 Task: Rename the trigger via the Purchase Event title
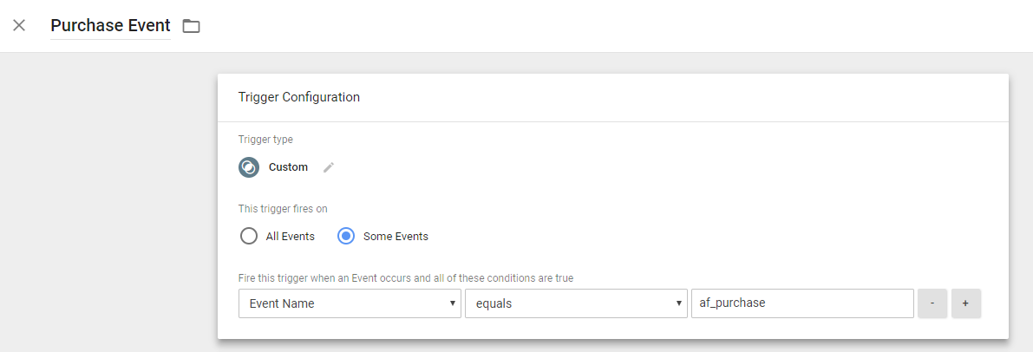coord(111,26)
